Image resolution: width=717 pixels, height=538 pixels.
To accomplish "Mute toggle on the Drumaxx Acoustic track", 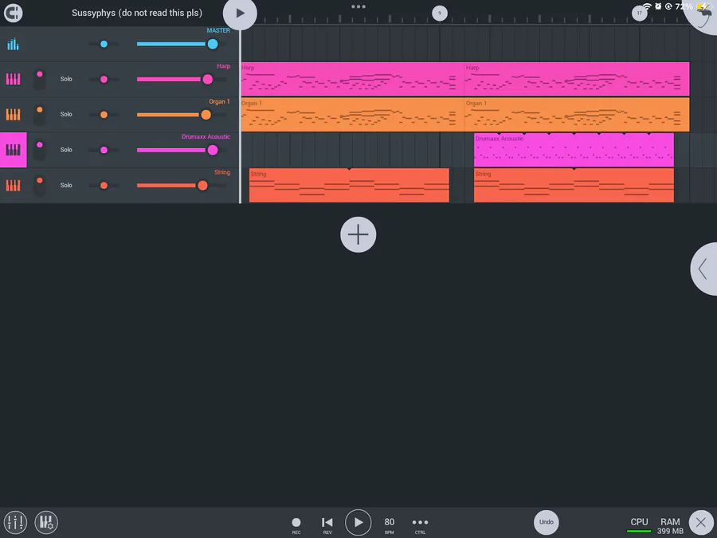I will [x=40, y=150].
